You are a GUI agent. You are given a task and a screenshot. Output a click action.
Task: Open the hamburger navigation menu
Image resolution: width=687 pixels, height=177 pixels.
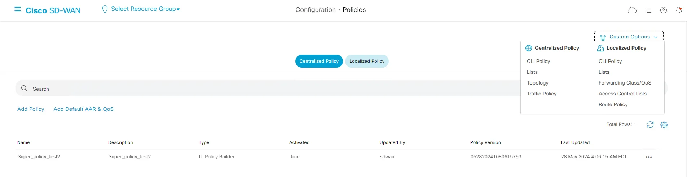pos(17,9)
